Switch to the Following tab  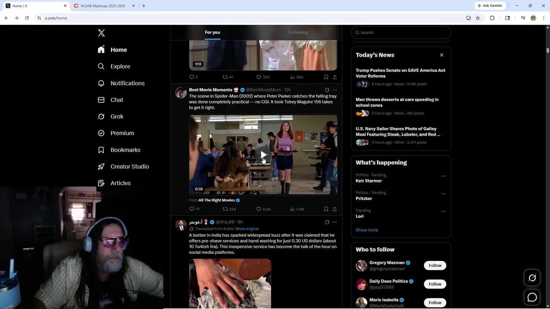pyautogui.click(x=298, y=32)
